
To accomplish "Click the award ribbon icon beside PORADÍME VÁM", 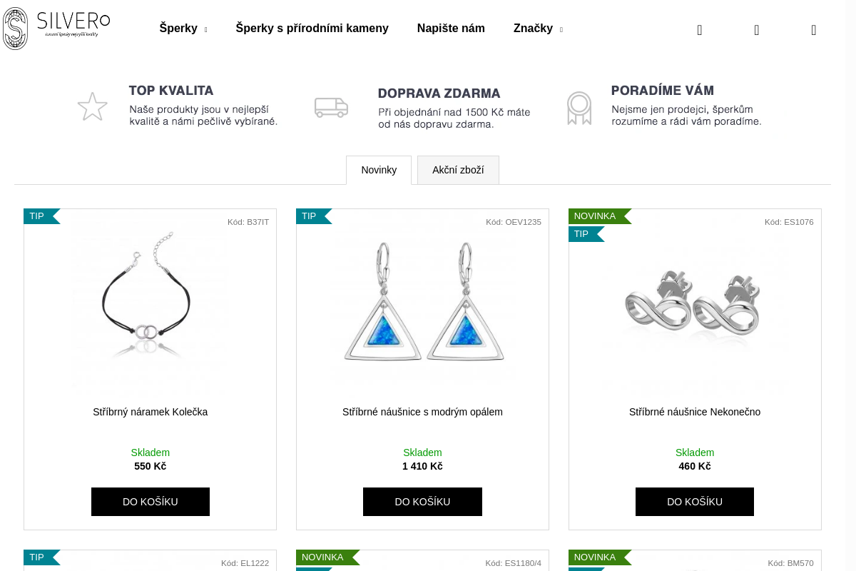I will pyautogui.click(x=579, y=108).
